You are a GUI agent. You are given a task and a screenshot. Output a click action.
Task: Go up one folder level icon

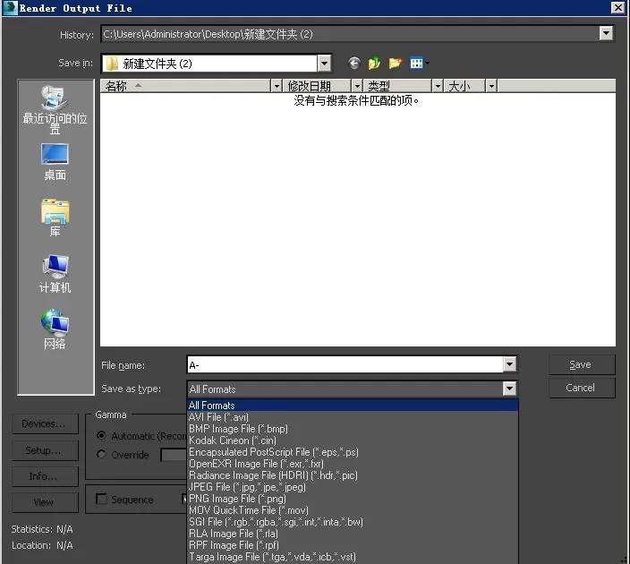[374, 63]
